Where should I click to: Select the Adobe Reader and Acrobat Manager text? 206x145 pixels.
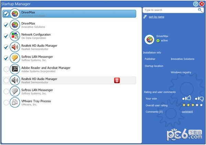(46, 68)
